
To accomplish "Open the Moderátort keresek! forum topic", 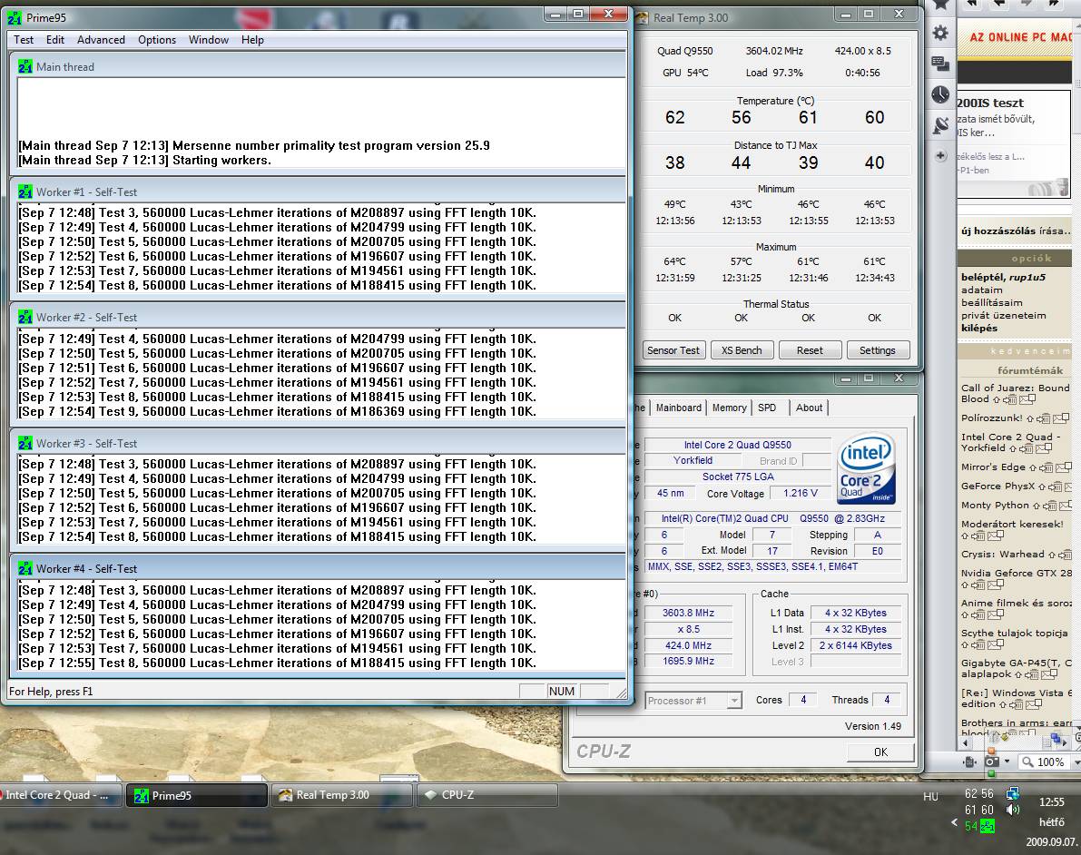I will coord(1012,524).
